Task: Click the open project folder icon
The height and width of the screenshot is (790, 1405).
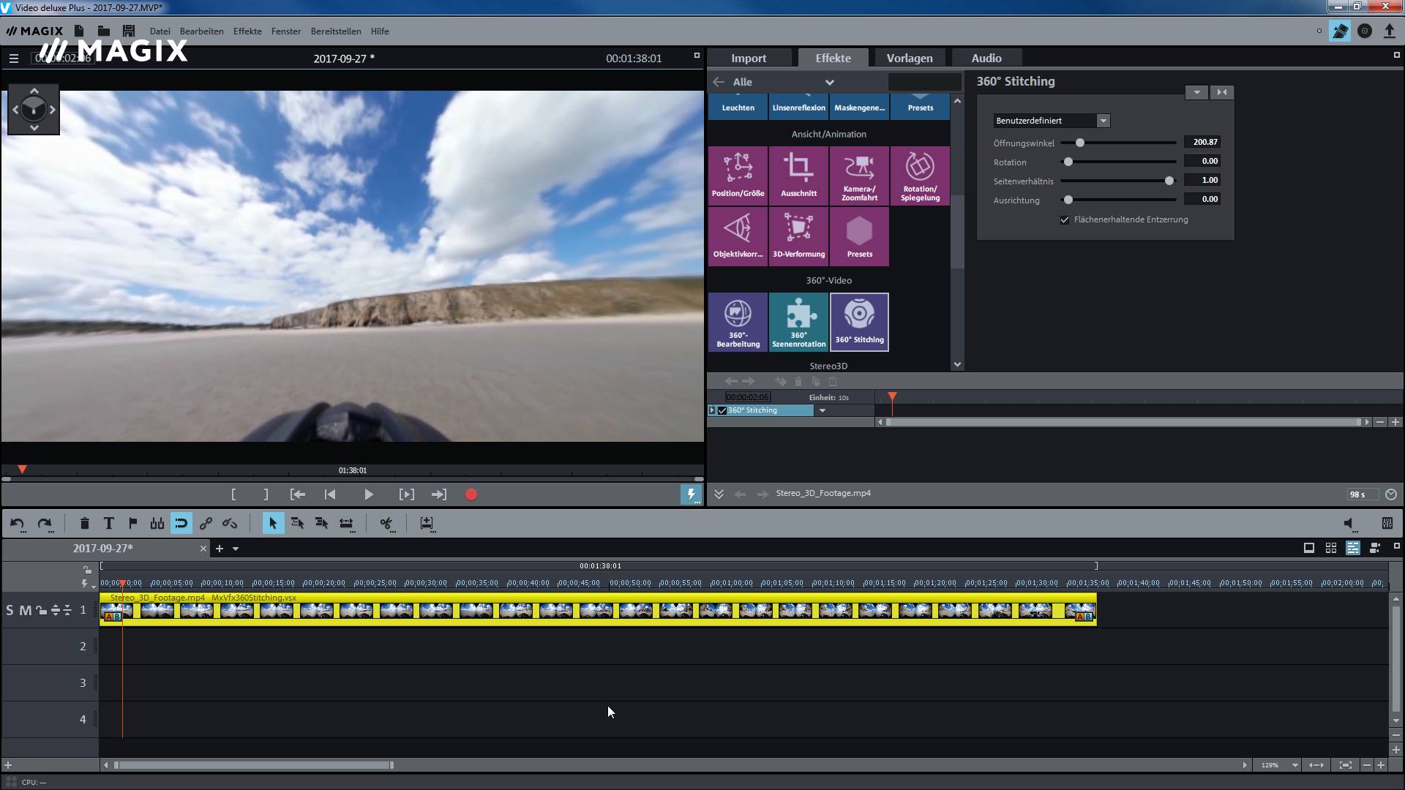Action: pyautogui.click(x=104, y=31)
